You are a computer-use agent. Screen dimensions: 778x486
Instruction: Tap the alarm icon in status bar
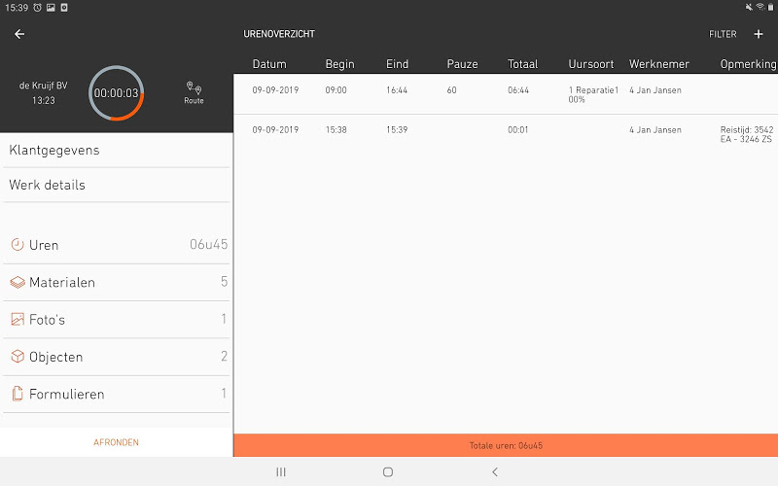pos(37,8)
